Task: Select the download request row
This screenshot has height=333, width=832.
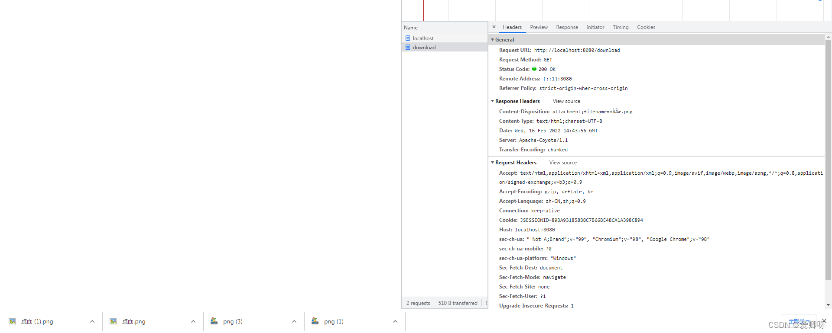Action: tap(445, 47)
